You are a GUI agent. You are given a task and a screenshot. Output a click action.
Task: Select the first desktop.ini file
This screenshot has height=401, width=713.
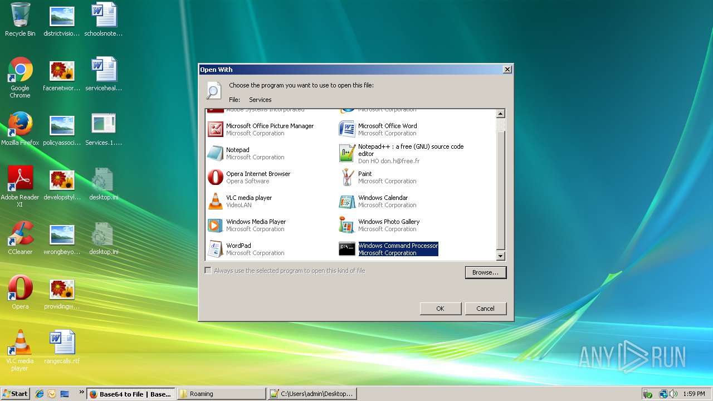coord(104,183)
